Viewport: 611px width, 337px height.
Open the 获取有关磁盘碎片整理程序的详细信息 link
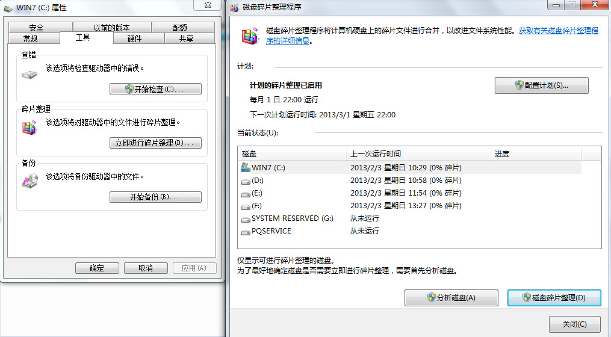[558, 31]
